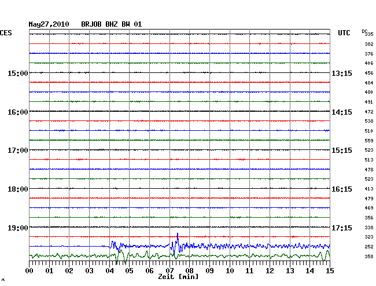The height and width of the screenshot is (286, 376).
Task: Click the "02" minute axis label
Action: coord(69,271)
